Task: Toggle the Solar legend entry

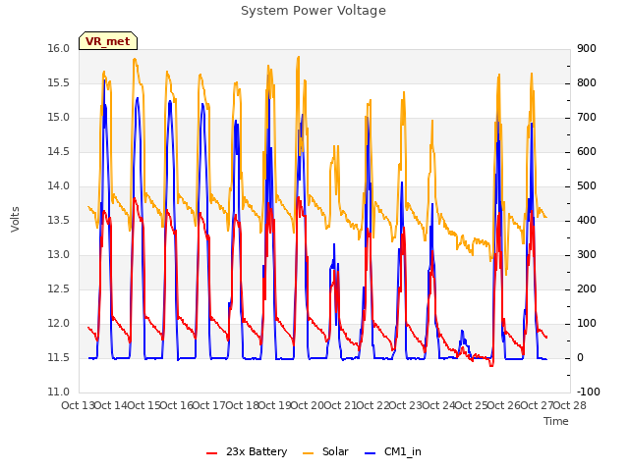Action: 325,451
